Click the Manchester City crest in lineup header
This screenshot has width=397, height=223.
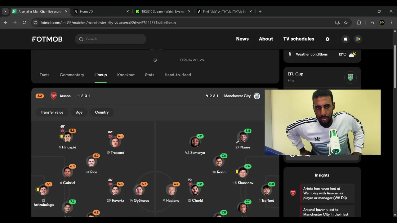point(257,96)
